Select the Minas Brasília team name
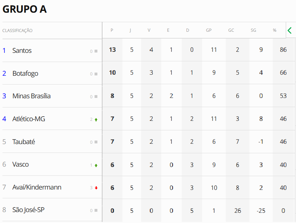The width and height of the screenshot is (296, 223). (31, 96)
